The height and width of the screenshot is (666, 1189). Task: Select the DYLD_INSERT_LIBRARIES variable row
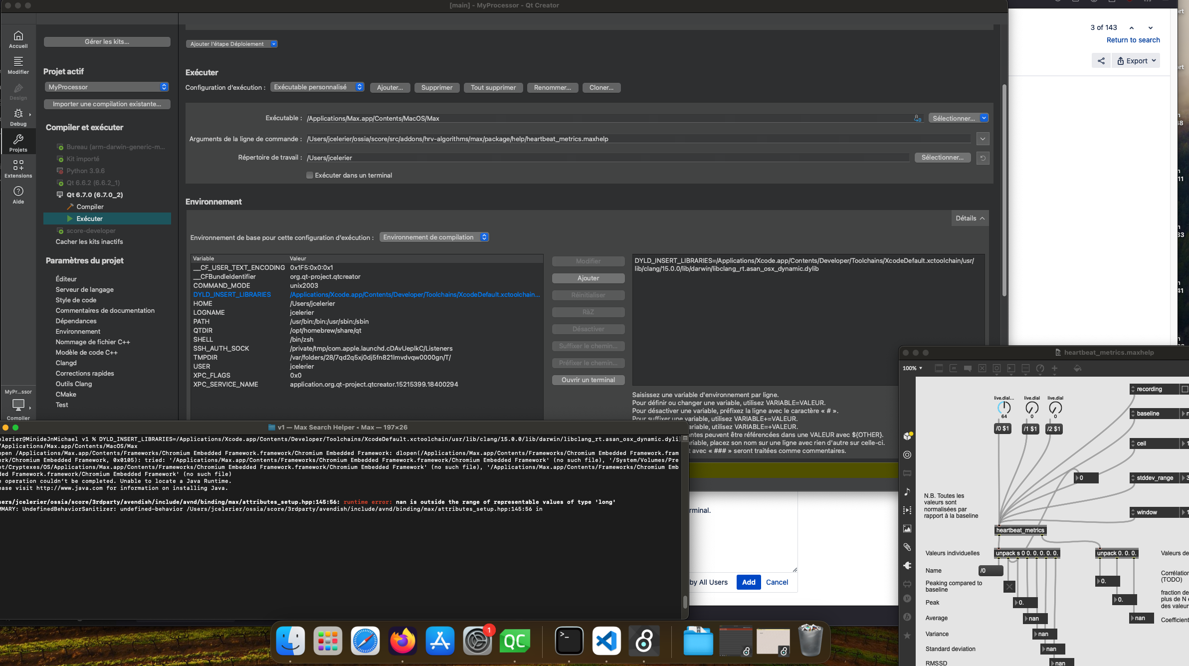pos(367,294)
